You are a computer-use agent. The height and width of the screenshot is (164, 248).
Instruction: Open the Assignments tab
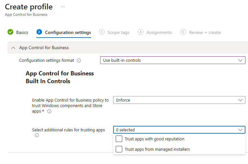pos(159,32)
